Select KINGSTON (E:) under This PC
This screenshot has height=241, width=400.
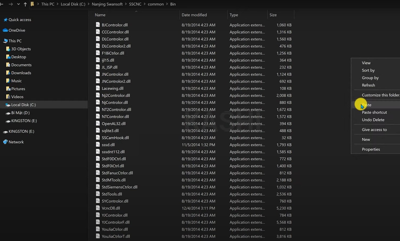(x=24, y=121)
